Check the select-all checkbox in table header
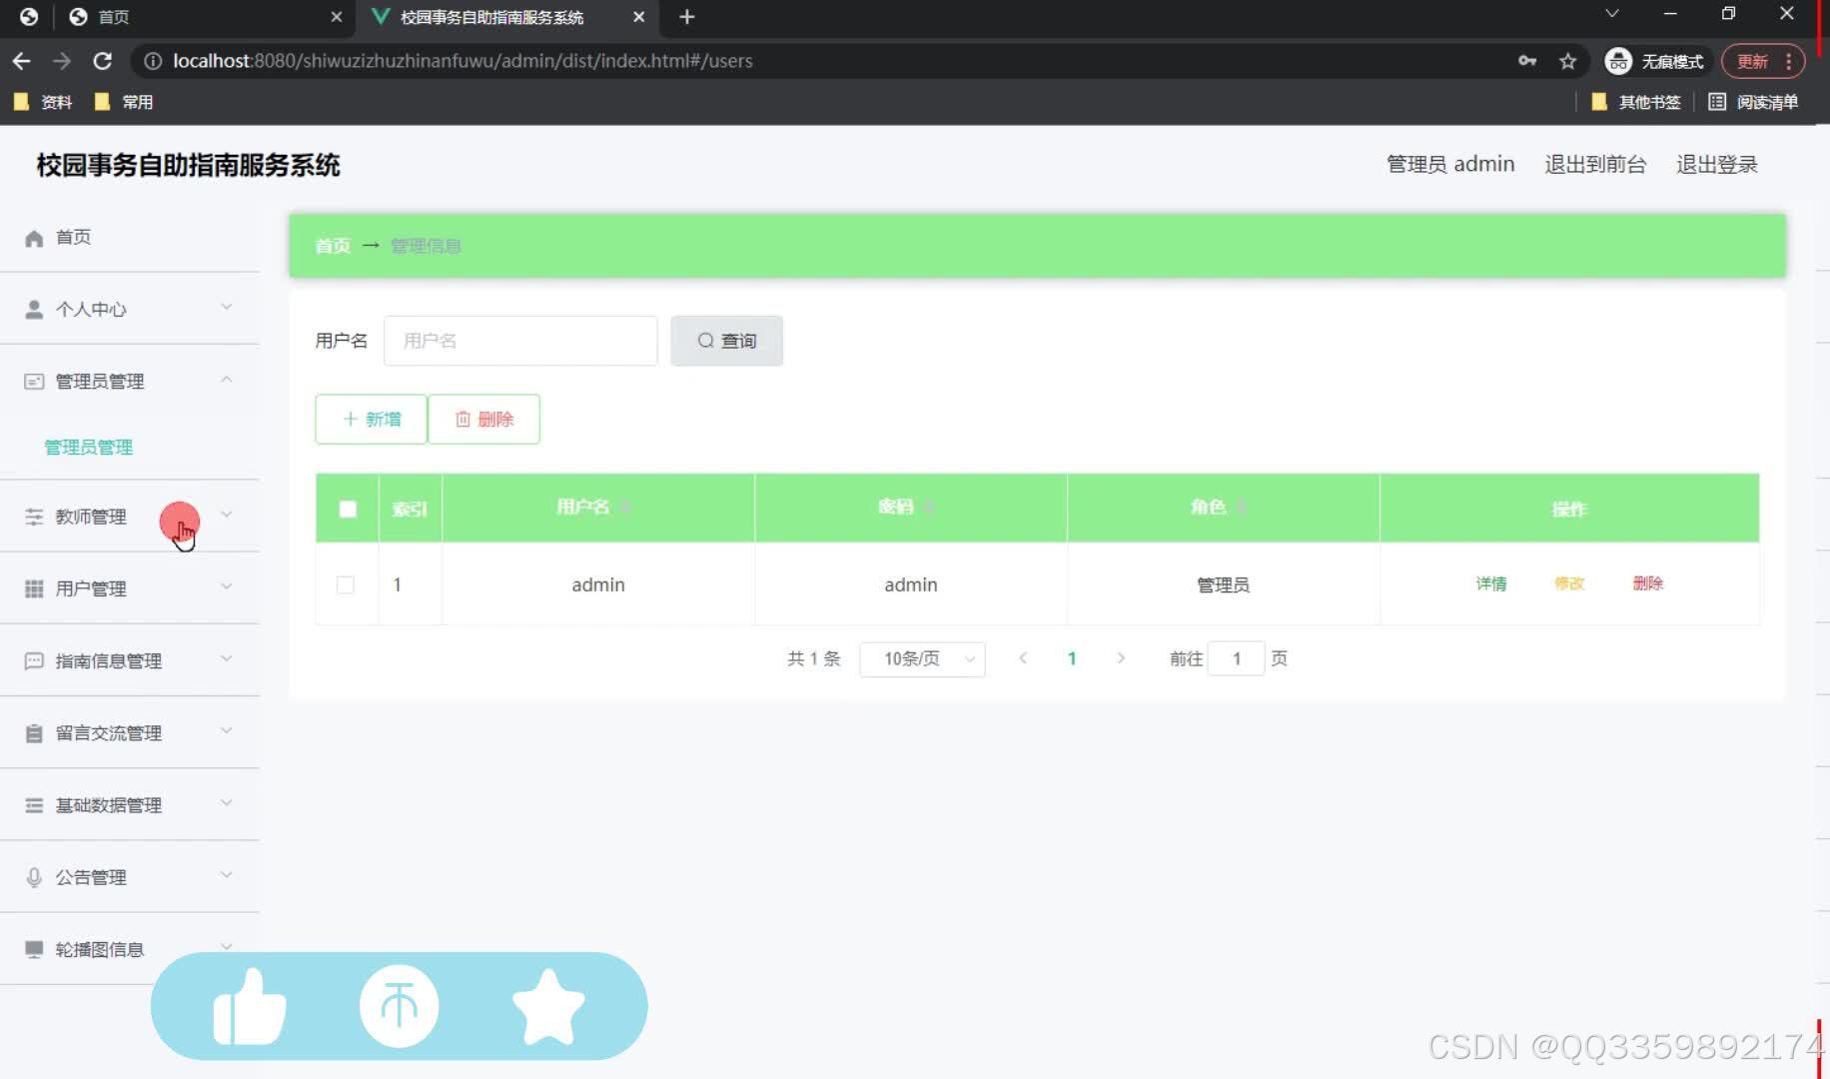 (347, 509)
